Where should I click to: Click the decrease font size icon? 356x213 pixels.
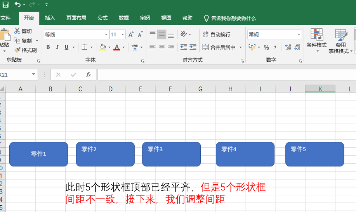(x=140, y=35)
